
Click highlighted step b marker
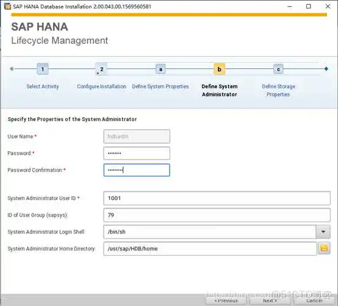click(219, 69)
